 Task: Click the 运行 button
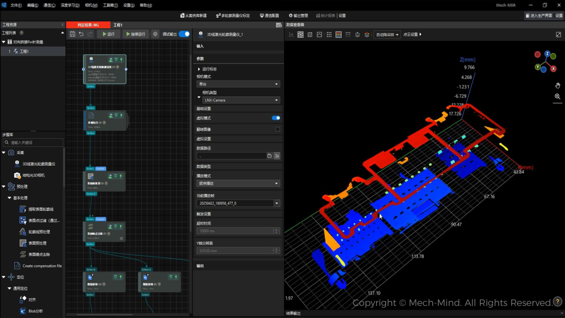108,34
